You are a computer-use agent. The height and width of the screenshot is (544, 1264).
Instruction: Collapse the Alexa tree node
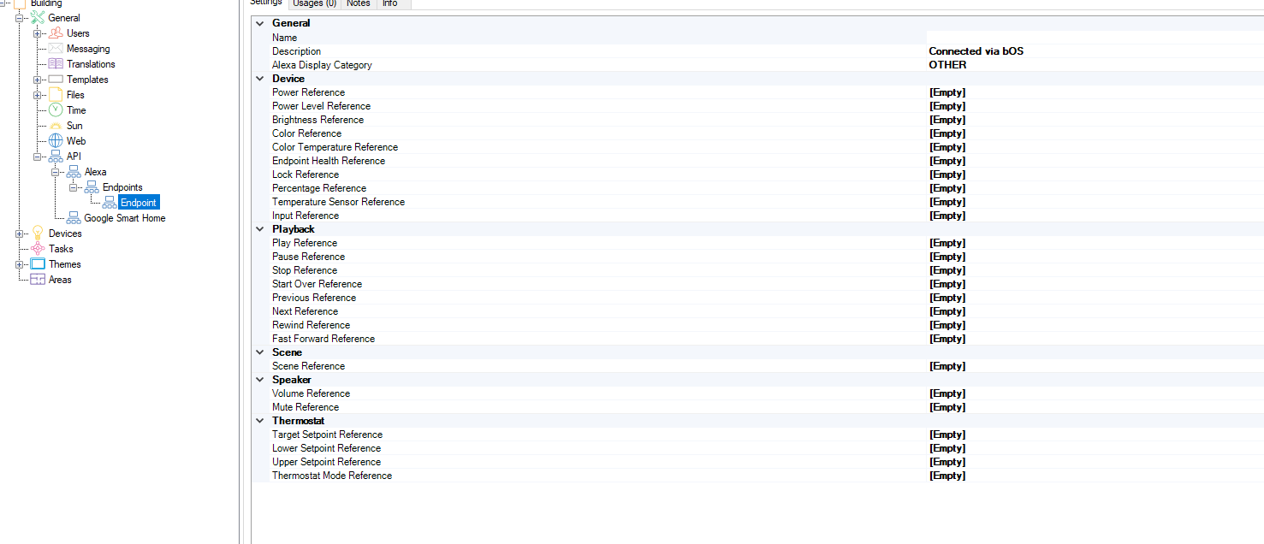click(56, 172)
